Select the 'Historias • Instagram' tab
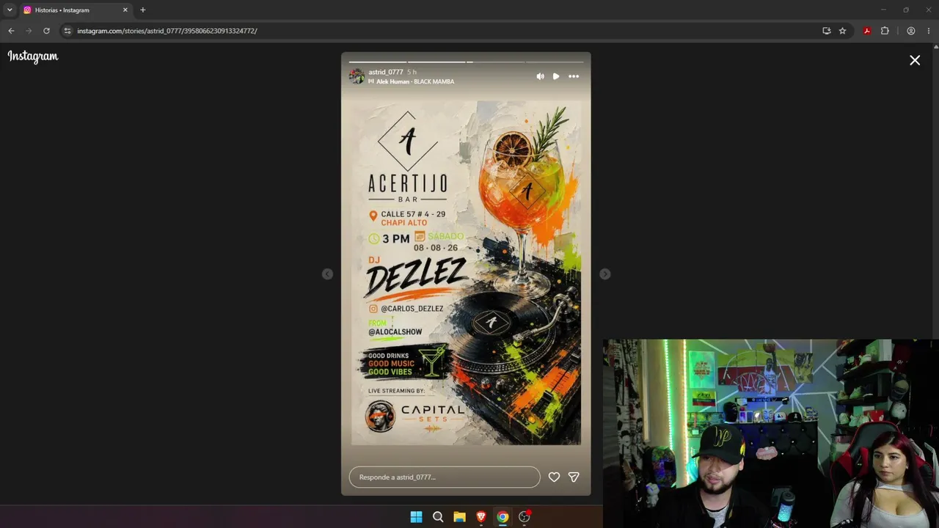This screenshot has width=939, height=528. point(76,10)
